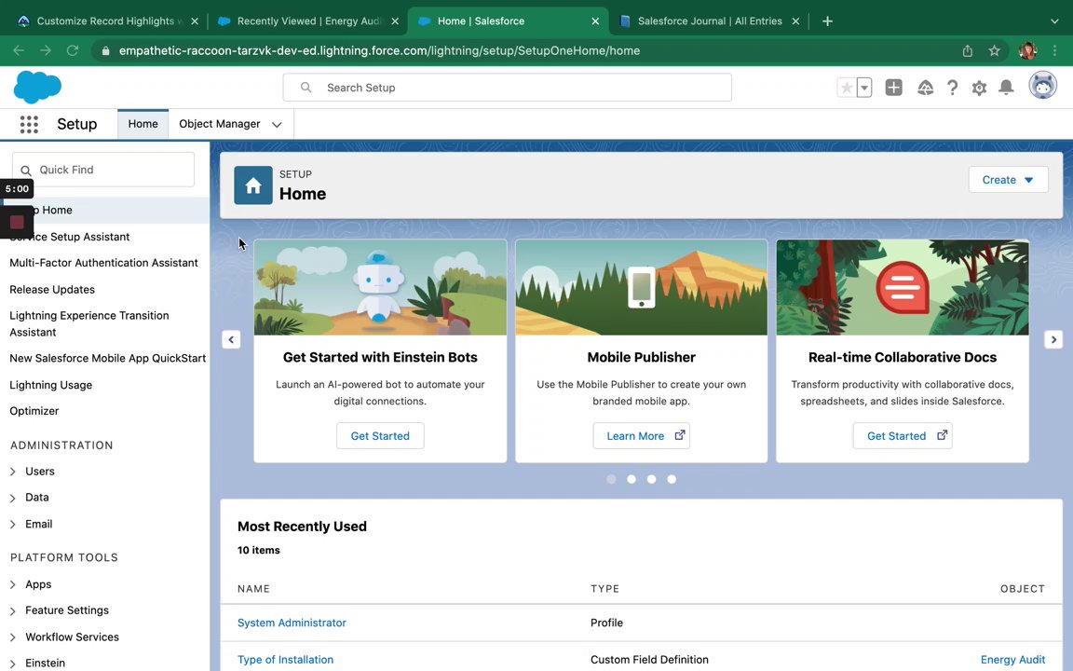Screen dimensions: 1073x671
Task: Expand the Workflow Services section
Action: coord(13,637)
